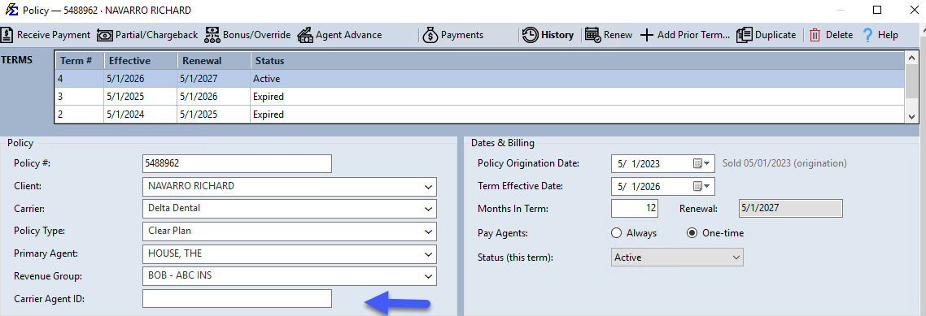The image size is (926, 316).
Task: Sort by the Renewal column header
Action: coord(214,61)
